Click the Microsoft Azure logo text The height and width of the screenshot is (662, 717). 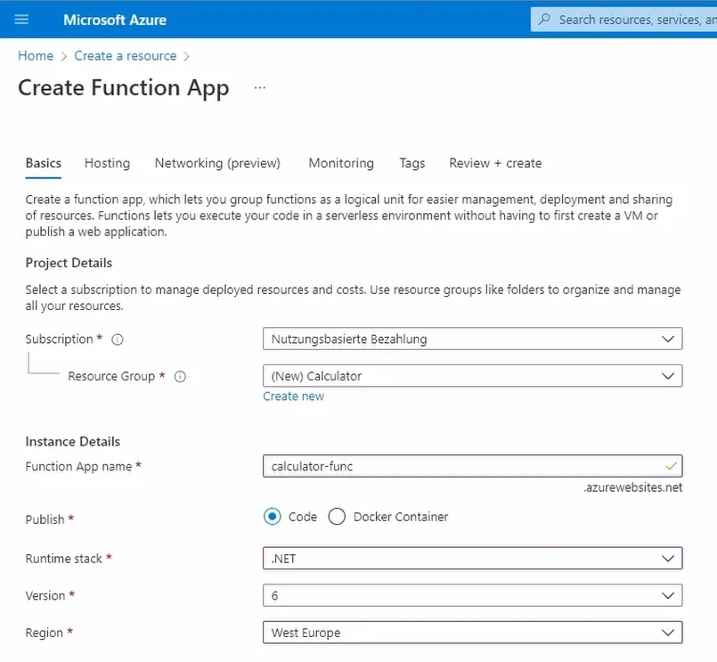tap(115, 20)
